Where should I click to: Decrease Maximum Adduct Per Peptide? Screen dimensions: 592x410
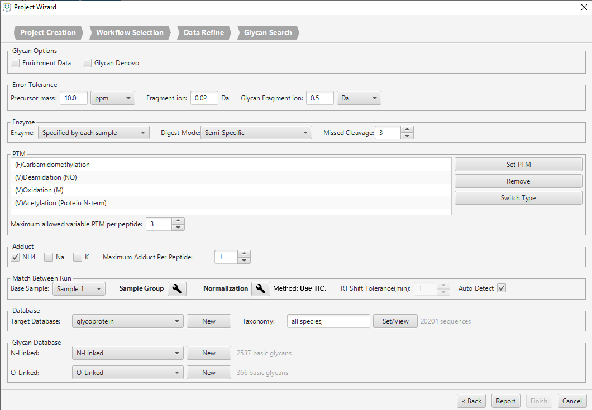point(244,261)
